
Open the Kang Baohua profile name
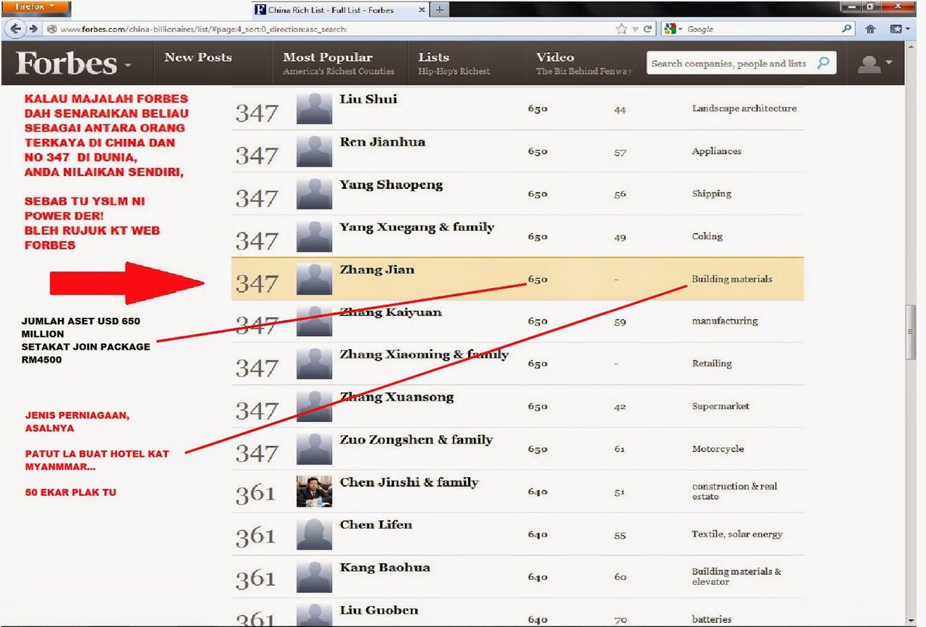click(x=385, y=568)
